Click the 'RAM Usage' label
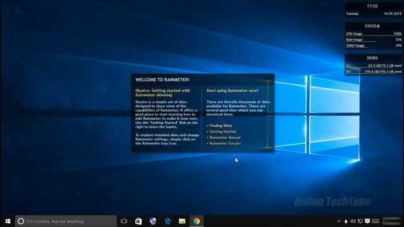Screen dimensions: 404x227 pyautogui.click(x=354, y=39)
